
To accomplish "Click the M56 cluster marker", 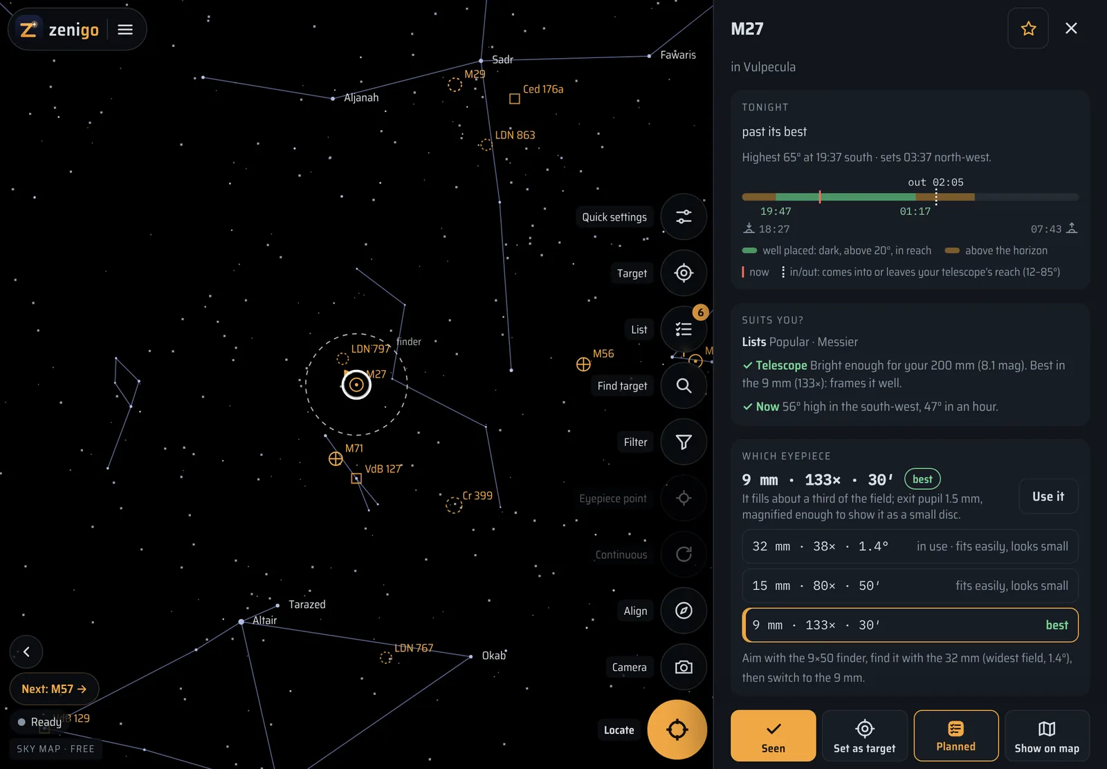I will click(x=583, y=364).
